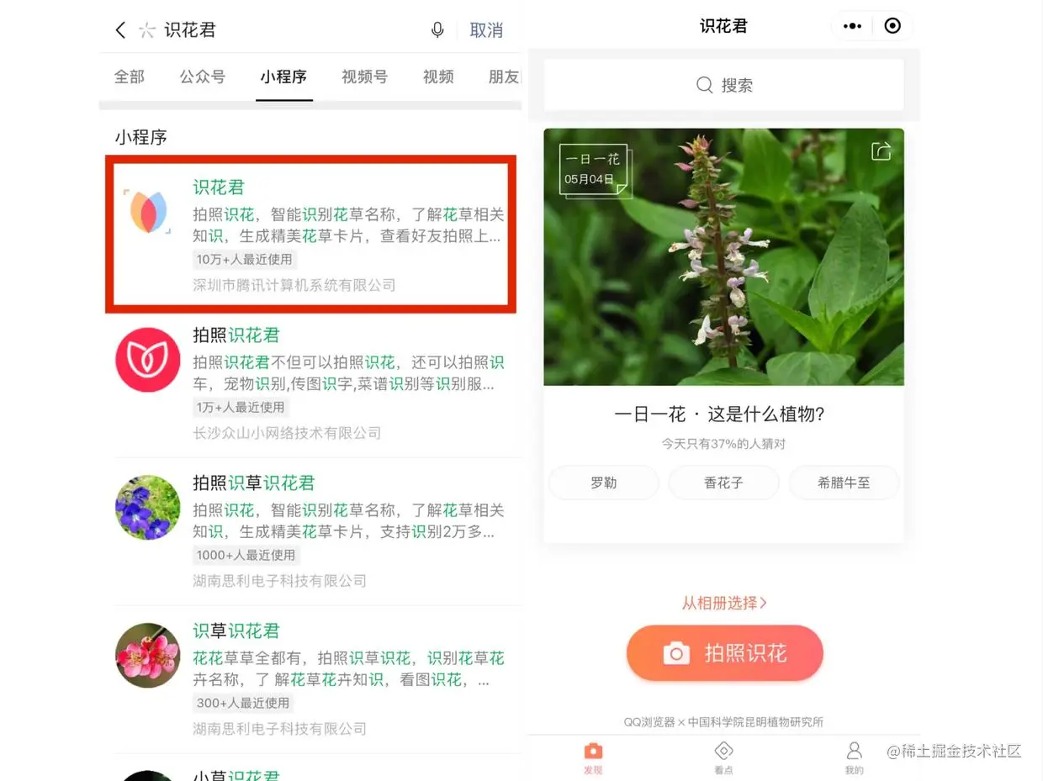The image size is (1043, 781).
Task: Open the 我的 profile tab icon
Action: pyautogui.click(x=854, y=750)
